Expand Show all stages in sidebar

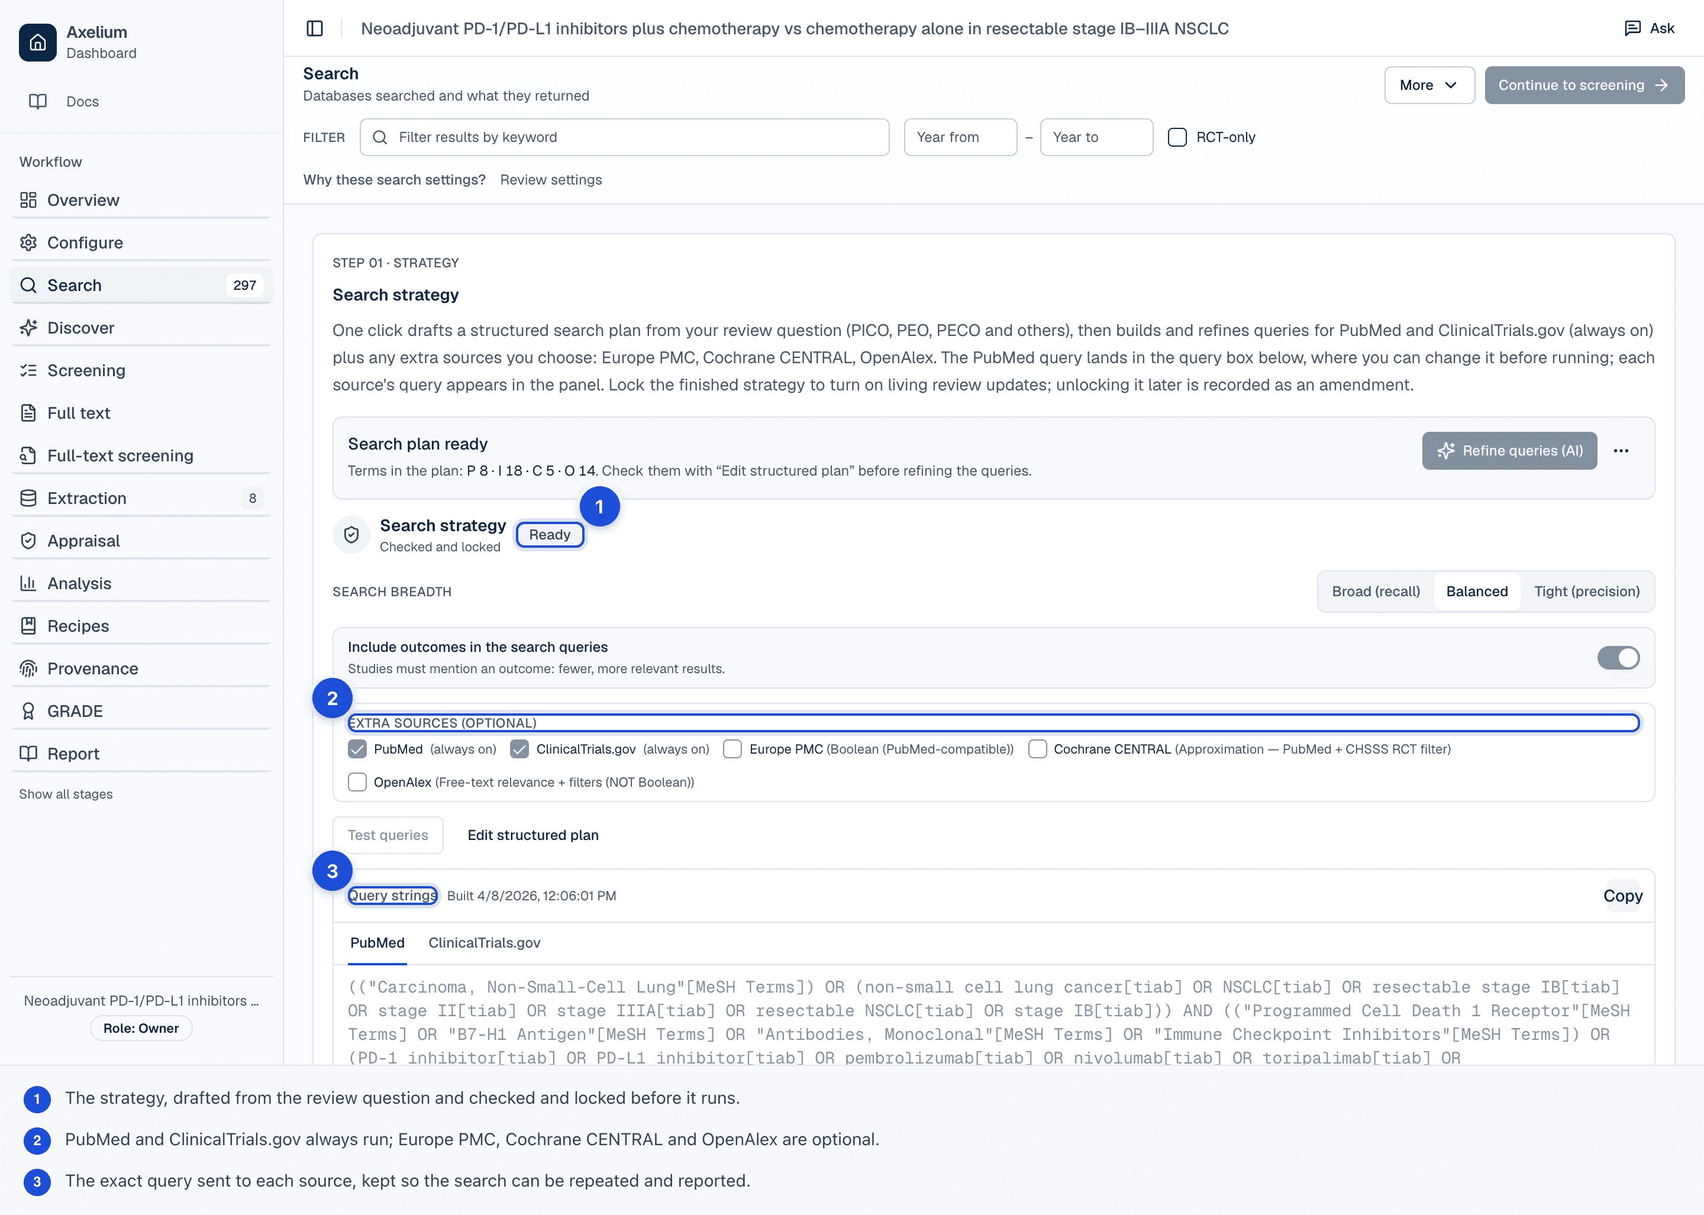66,794
